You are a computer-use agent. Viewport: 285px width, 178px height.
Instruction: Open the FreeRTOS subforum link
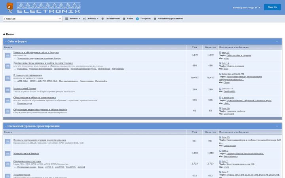point(71,167)
